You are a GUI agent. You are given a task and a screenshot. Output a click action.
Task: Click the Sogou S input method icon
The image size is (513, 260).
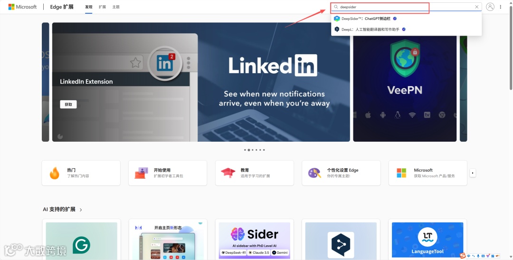click(463, 256)
